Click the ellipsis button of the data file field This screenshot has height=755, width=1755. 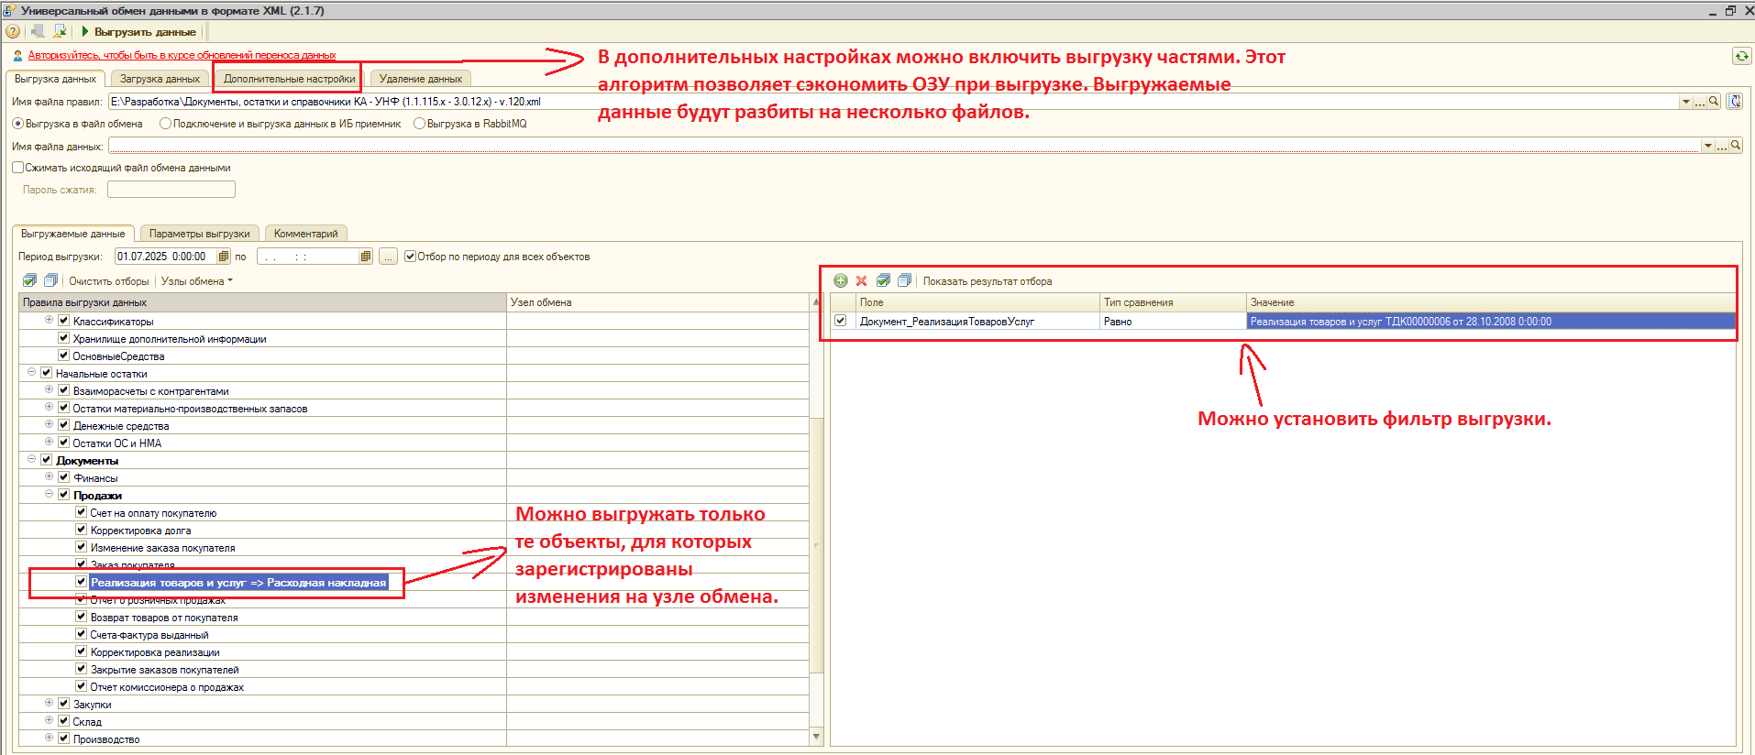click(1722, 146)
